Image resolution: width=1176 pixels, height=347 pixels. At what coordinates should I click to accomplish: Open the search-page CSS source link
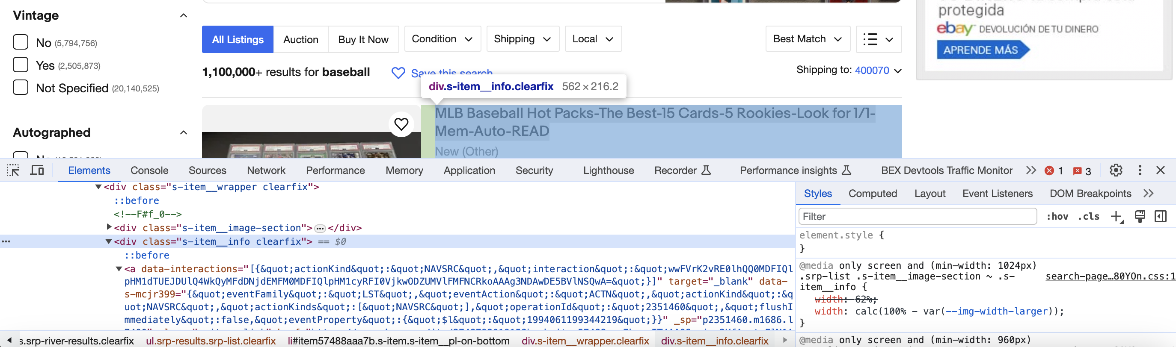click(x=1110, y=276)
